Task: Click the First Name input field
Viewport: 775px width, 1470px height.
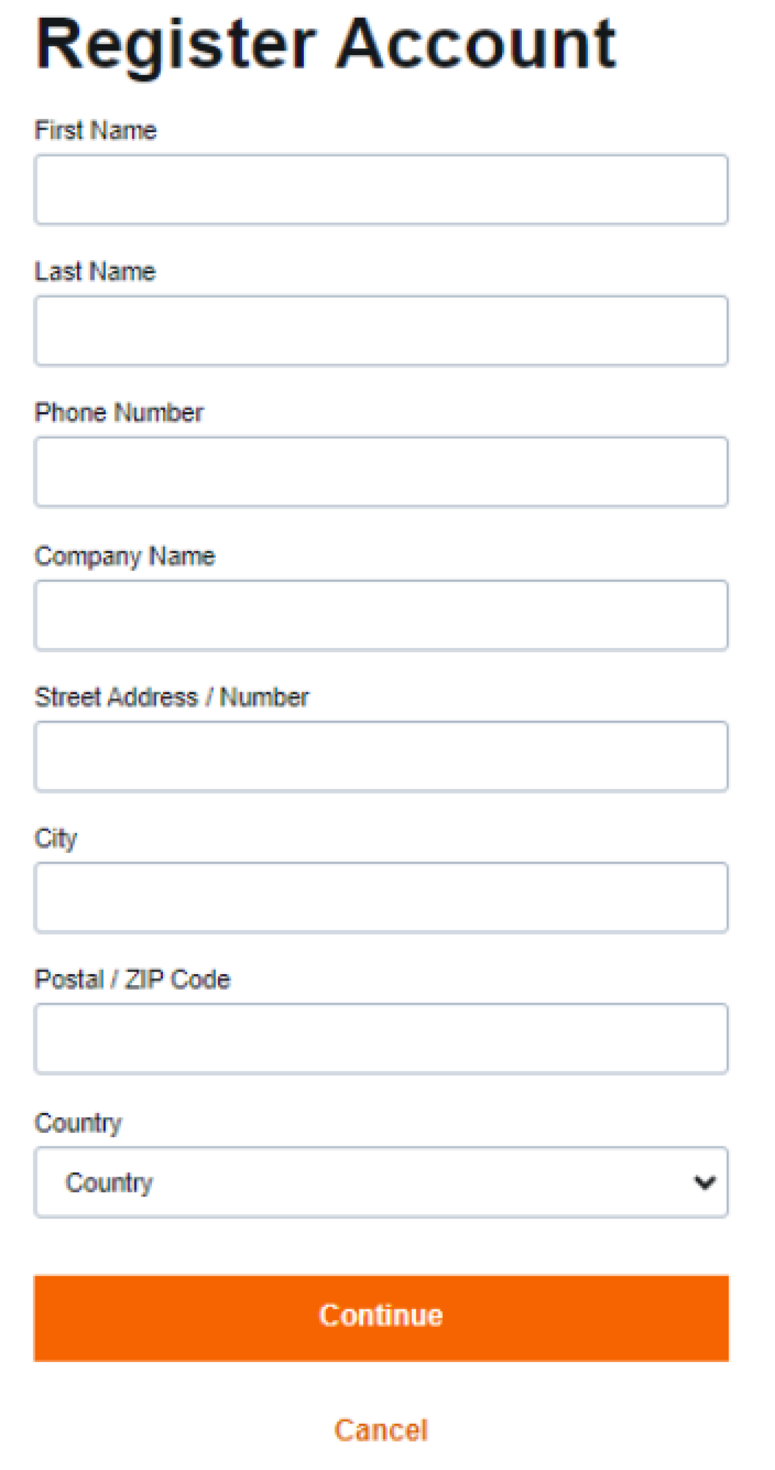Action: click(x=381, y=190)
